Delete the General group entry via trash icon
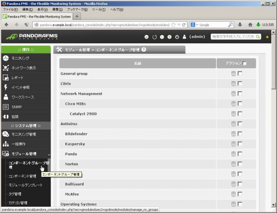 (233, 73)
